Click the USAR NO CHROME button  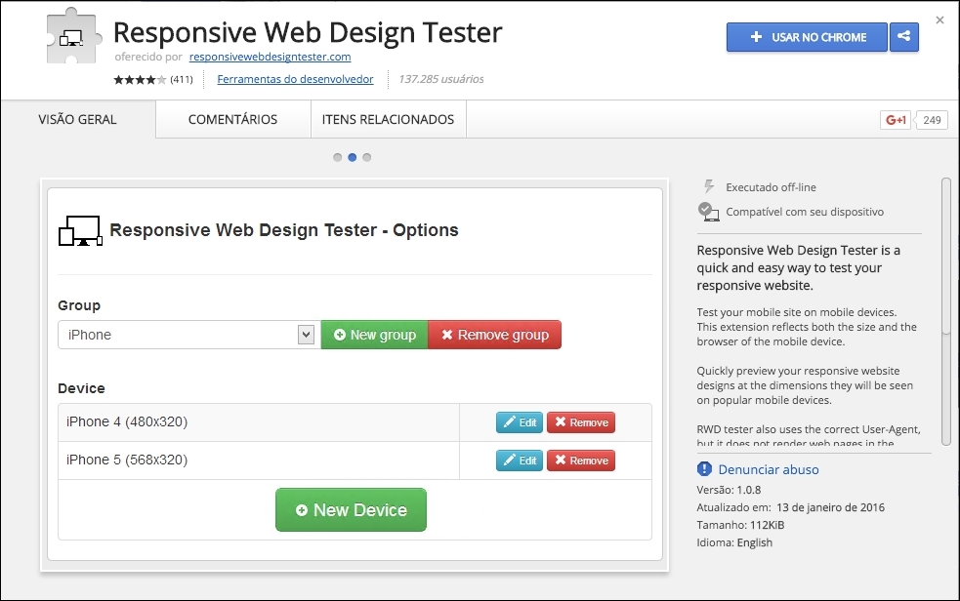[x=806, y=37]
